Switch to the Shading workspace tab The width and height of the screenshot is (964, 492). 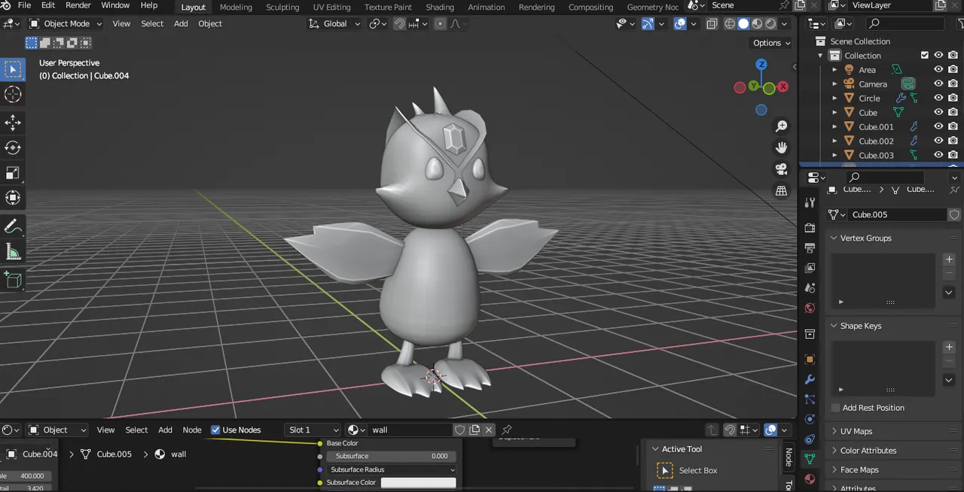click(440, 7)
